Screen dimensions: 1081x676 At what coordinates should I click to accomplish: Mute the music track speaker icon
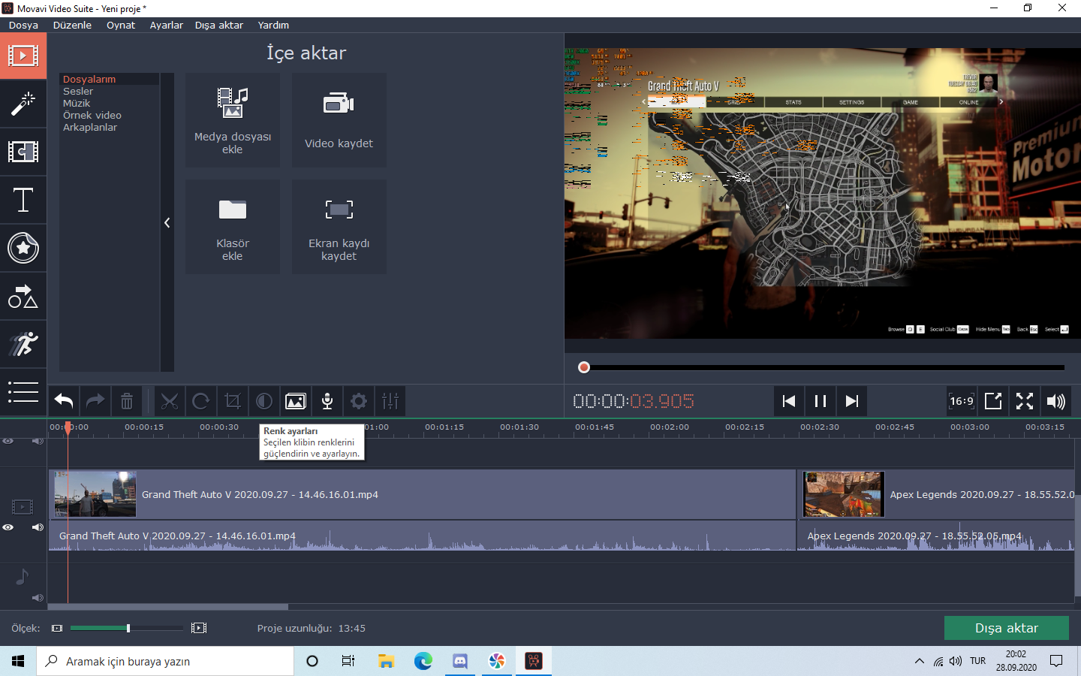click(x=38, y=598)
